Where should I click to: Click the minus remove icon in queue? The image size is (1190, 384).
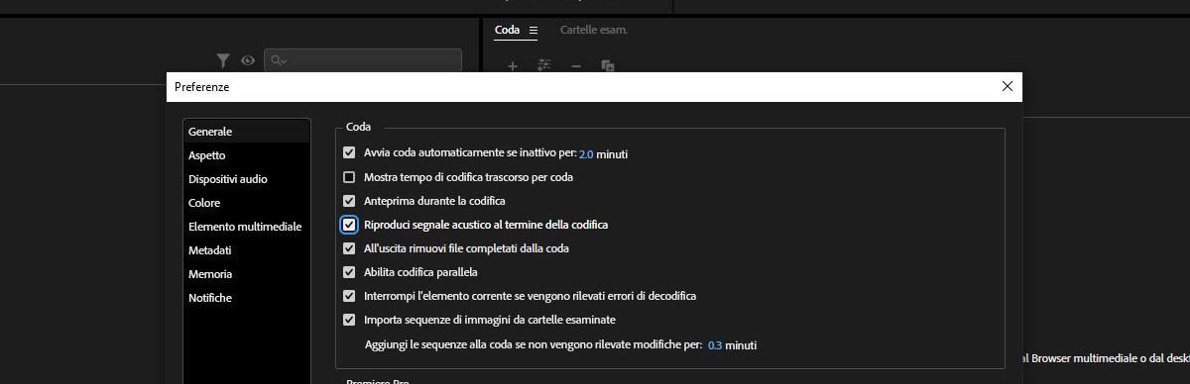pos(576,65)
